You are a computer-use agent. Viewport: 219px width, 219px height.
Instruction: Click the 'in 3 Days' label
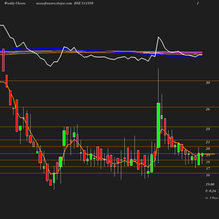pos(212,198)
